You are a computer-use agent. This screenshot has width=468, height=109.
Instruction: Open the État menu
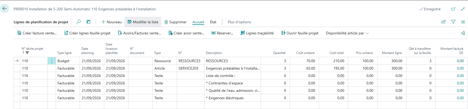(213, 22)
